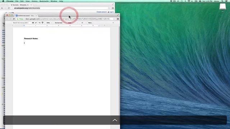Collapse the Docs toolbar with the right-end icon
The width and height of the screenshot is (230, 129).
pos(113,23)
